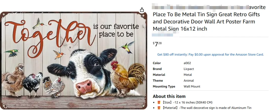Click the Metal material value
This screenshot has height=110, width=271.
point(188,75)
